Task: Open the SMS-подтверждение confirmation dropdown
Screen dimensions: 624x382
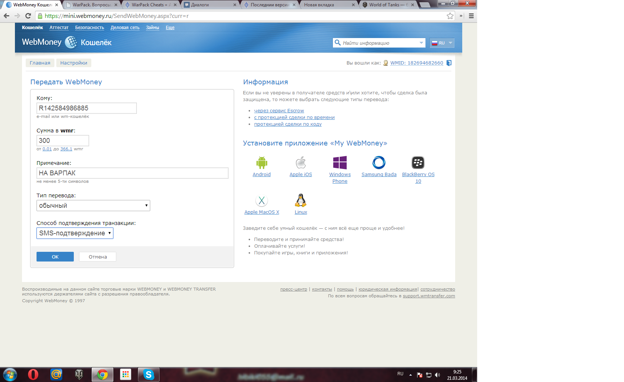Action: coord(75,233)
